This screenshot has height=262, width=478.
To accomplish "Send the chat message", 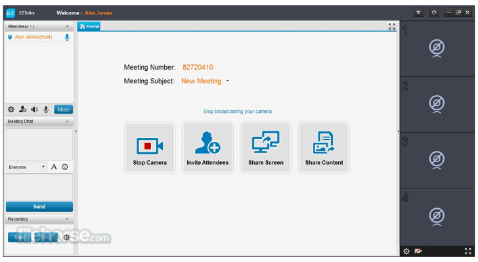I will 39,206.
